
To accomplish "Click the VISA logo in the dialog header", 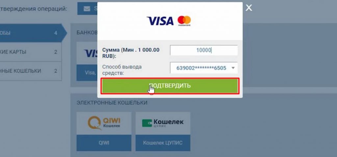I will tap(160, 21).
